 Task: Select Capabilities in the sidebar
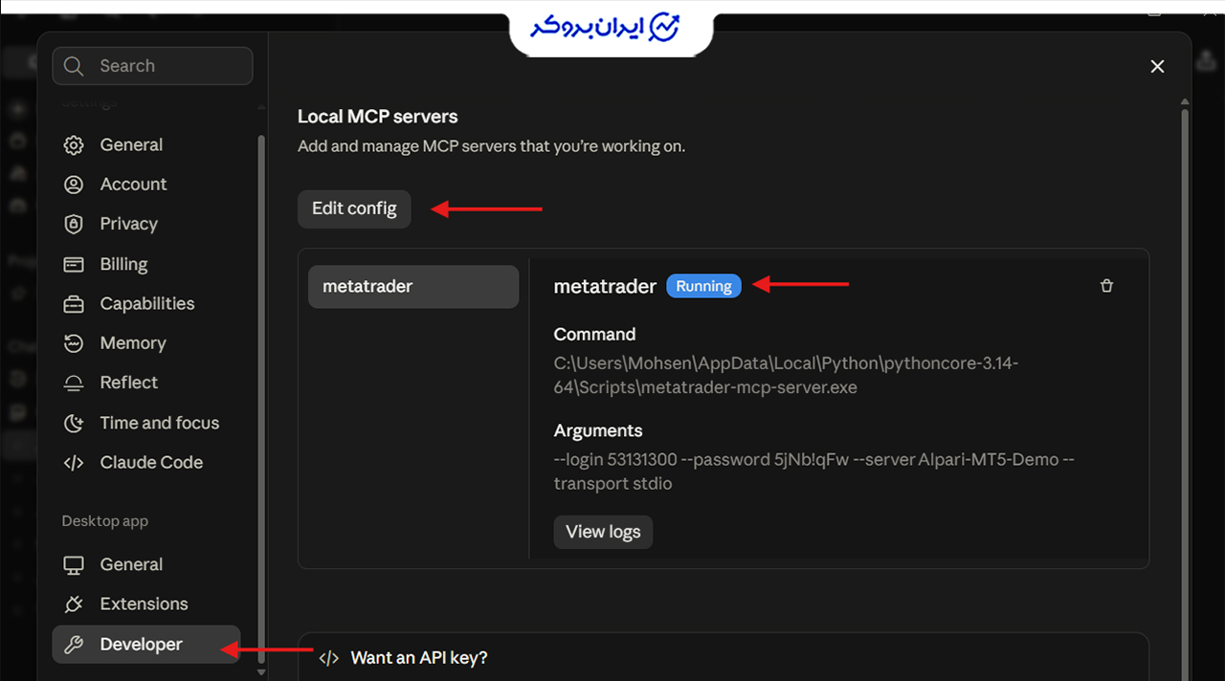pyautogui.click(x=146, y=304)
